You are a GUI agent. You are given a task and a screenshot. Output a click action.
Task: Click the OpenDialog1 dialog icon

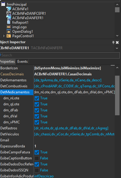(x=9, y=31)
